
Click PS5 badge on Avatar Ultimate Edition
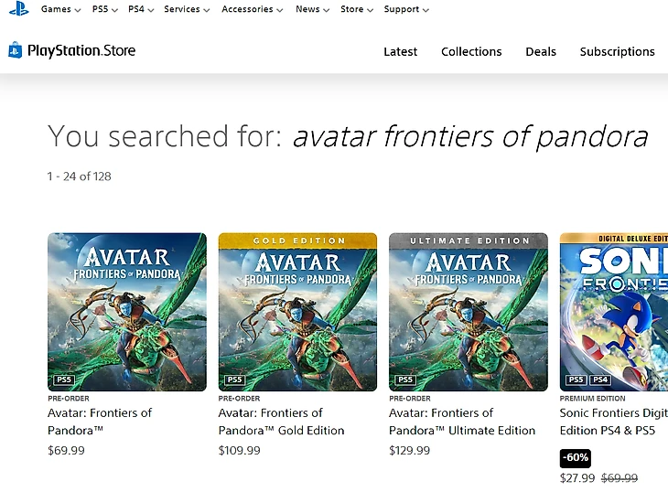tap(405, 380)
